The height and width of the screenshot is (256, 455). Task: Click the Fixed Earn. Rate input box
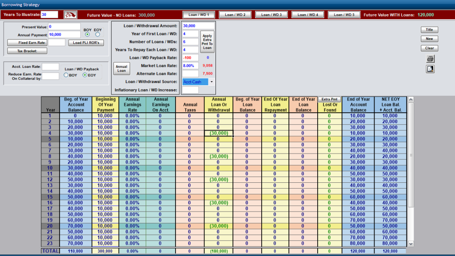(x=56, y=43)
